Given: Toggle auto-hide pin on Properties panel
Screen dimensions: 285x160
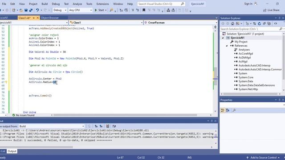Looking at the screenshot, I should pyautogui.click(x=280, y=100).
